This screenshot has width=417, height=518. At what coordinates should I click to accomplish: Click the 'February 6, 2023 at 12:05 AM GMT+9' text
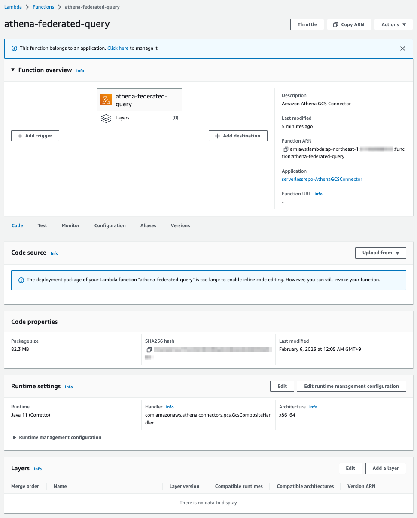(x=320, y=349)
